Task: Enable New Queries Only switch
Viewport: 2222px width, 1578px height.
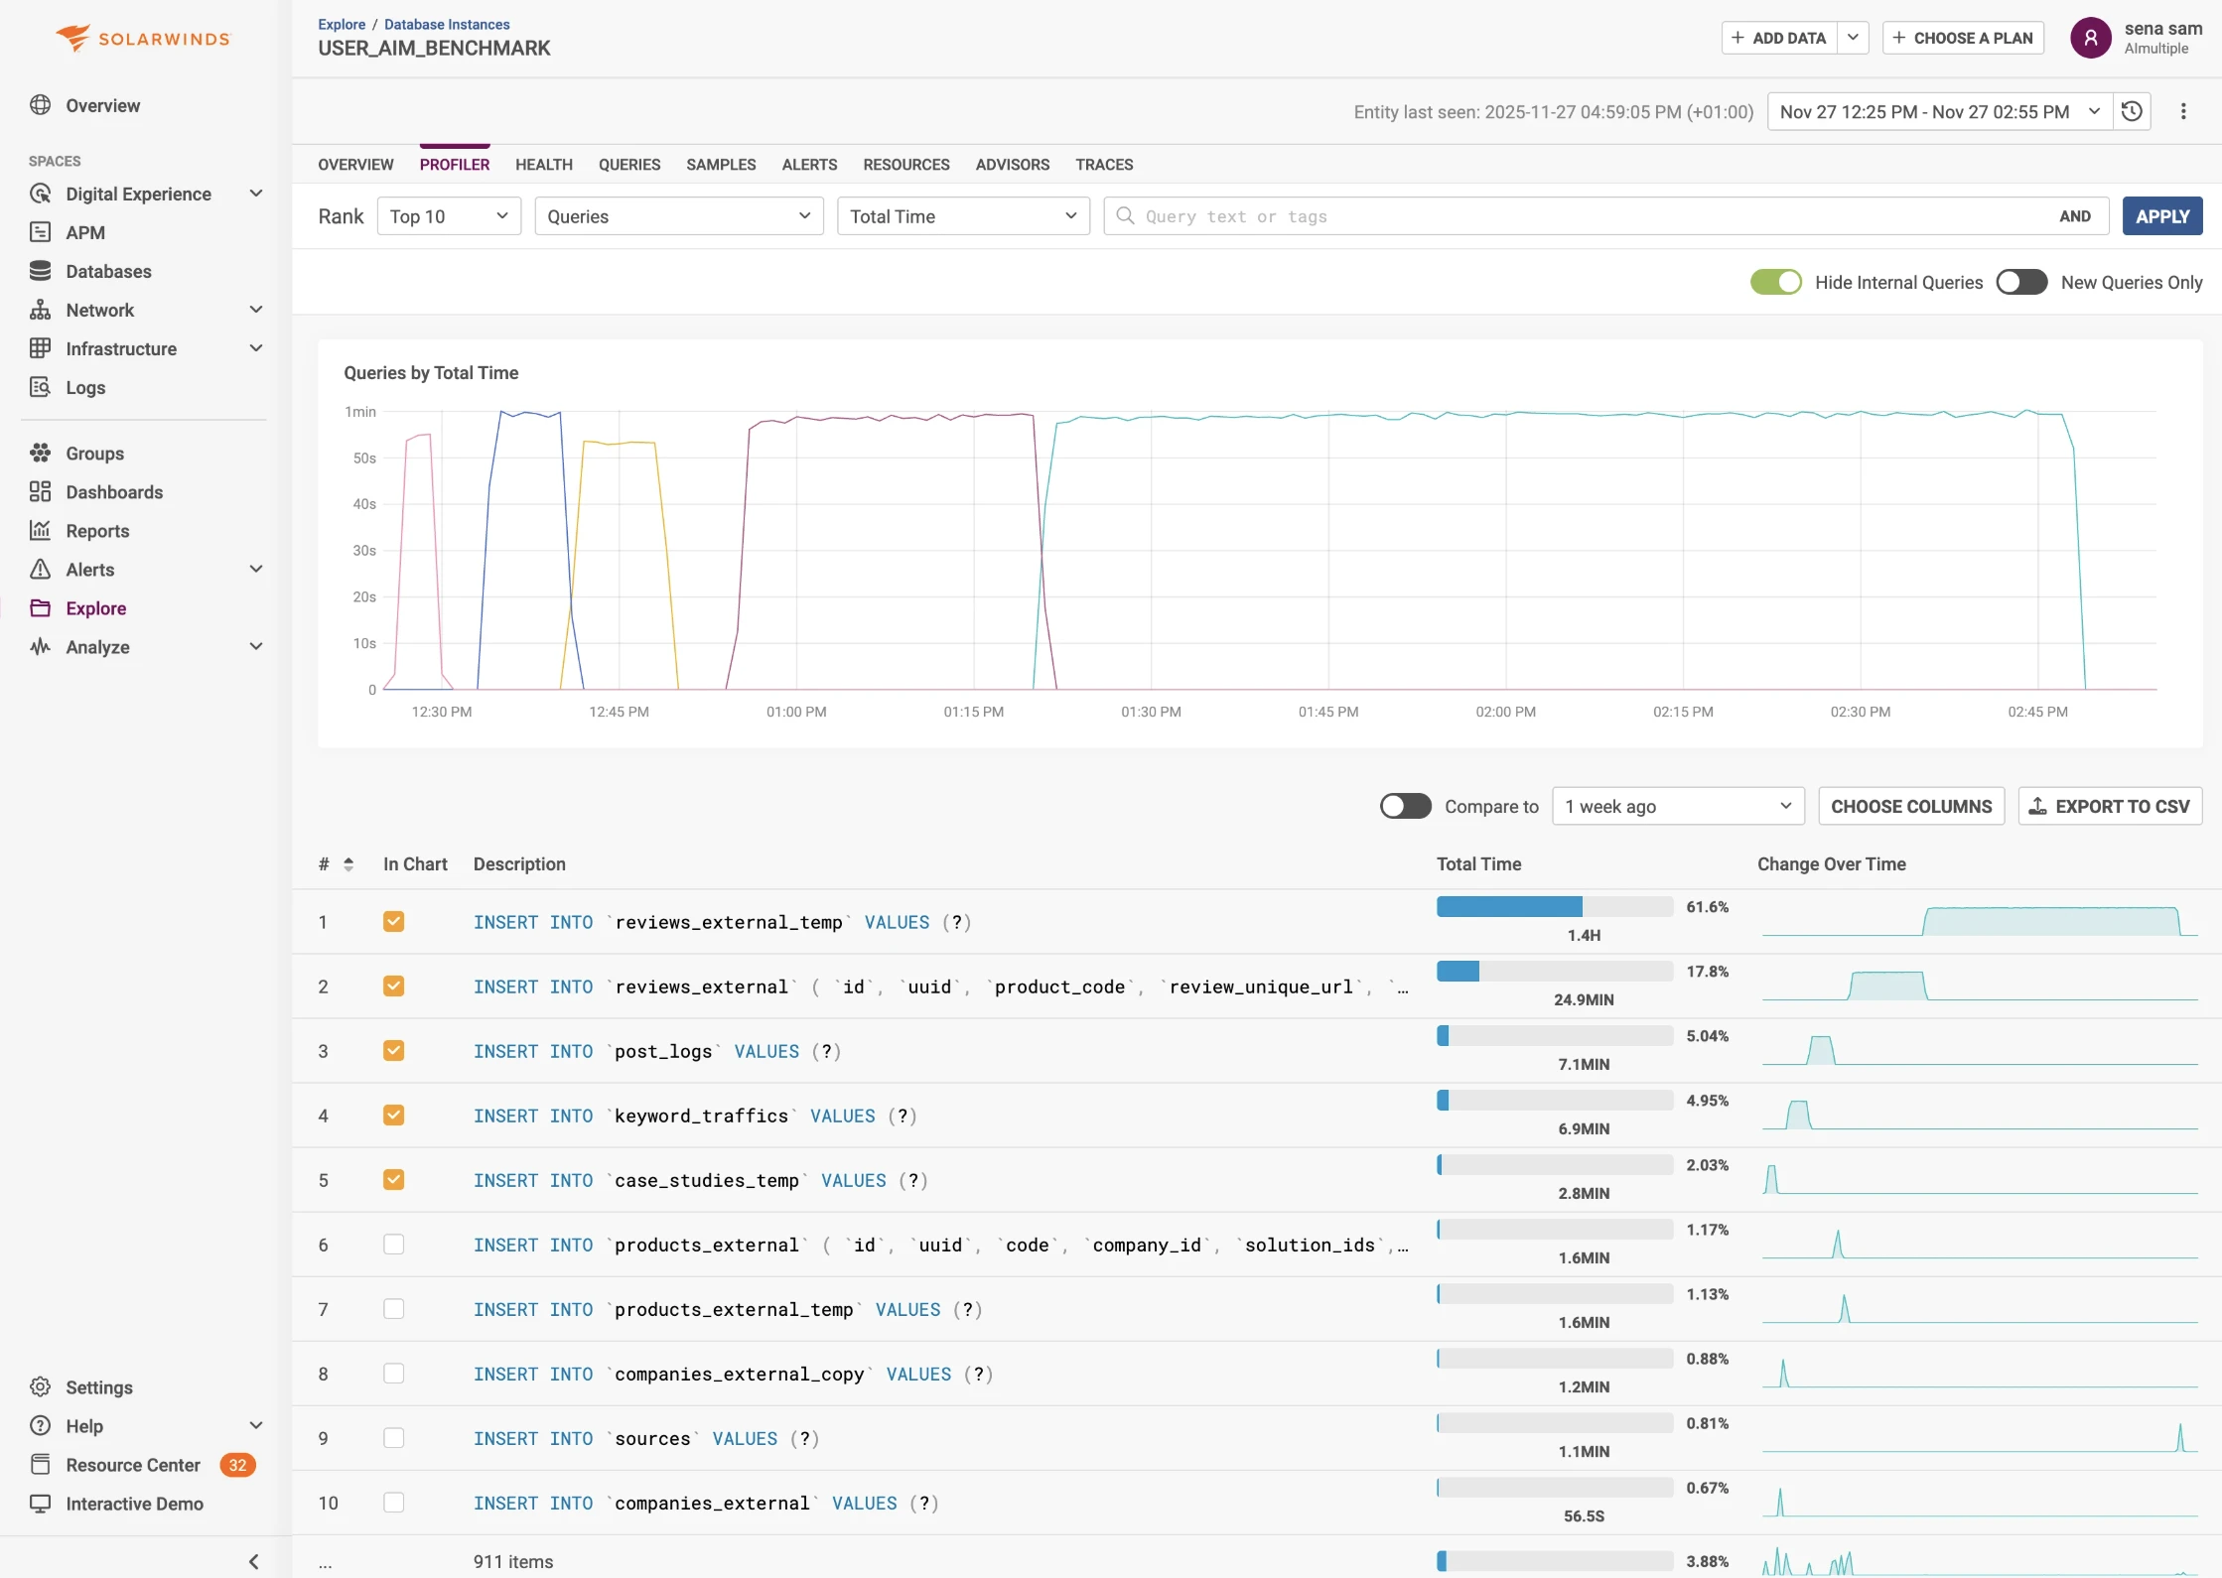Action: [x=2021, y=282]
